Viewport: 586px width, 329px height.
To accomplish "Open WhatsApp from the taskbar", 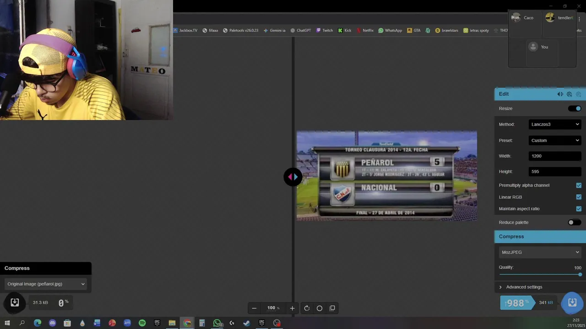I will 217,323.
